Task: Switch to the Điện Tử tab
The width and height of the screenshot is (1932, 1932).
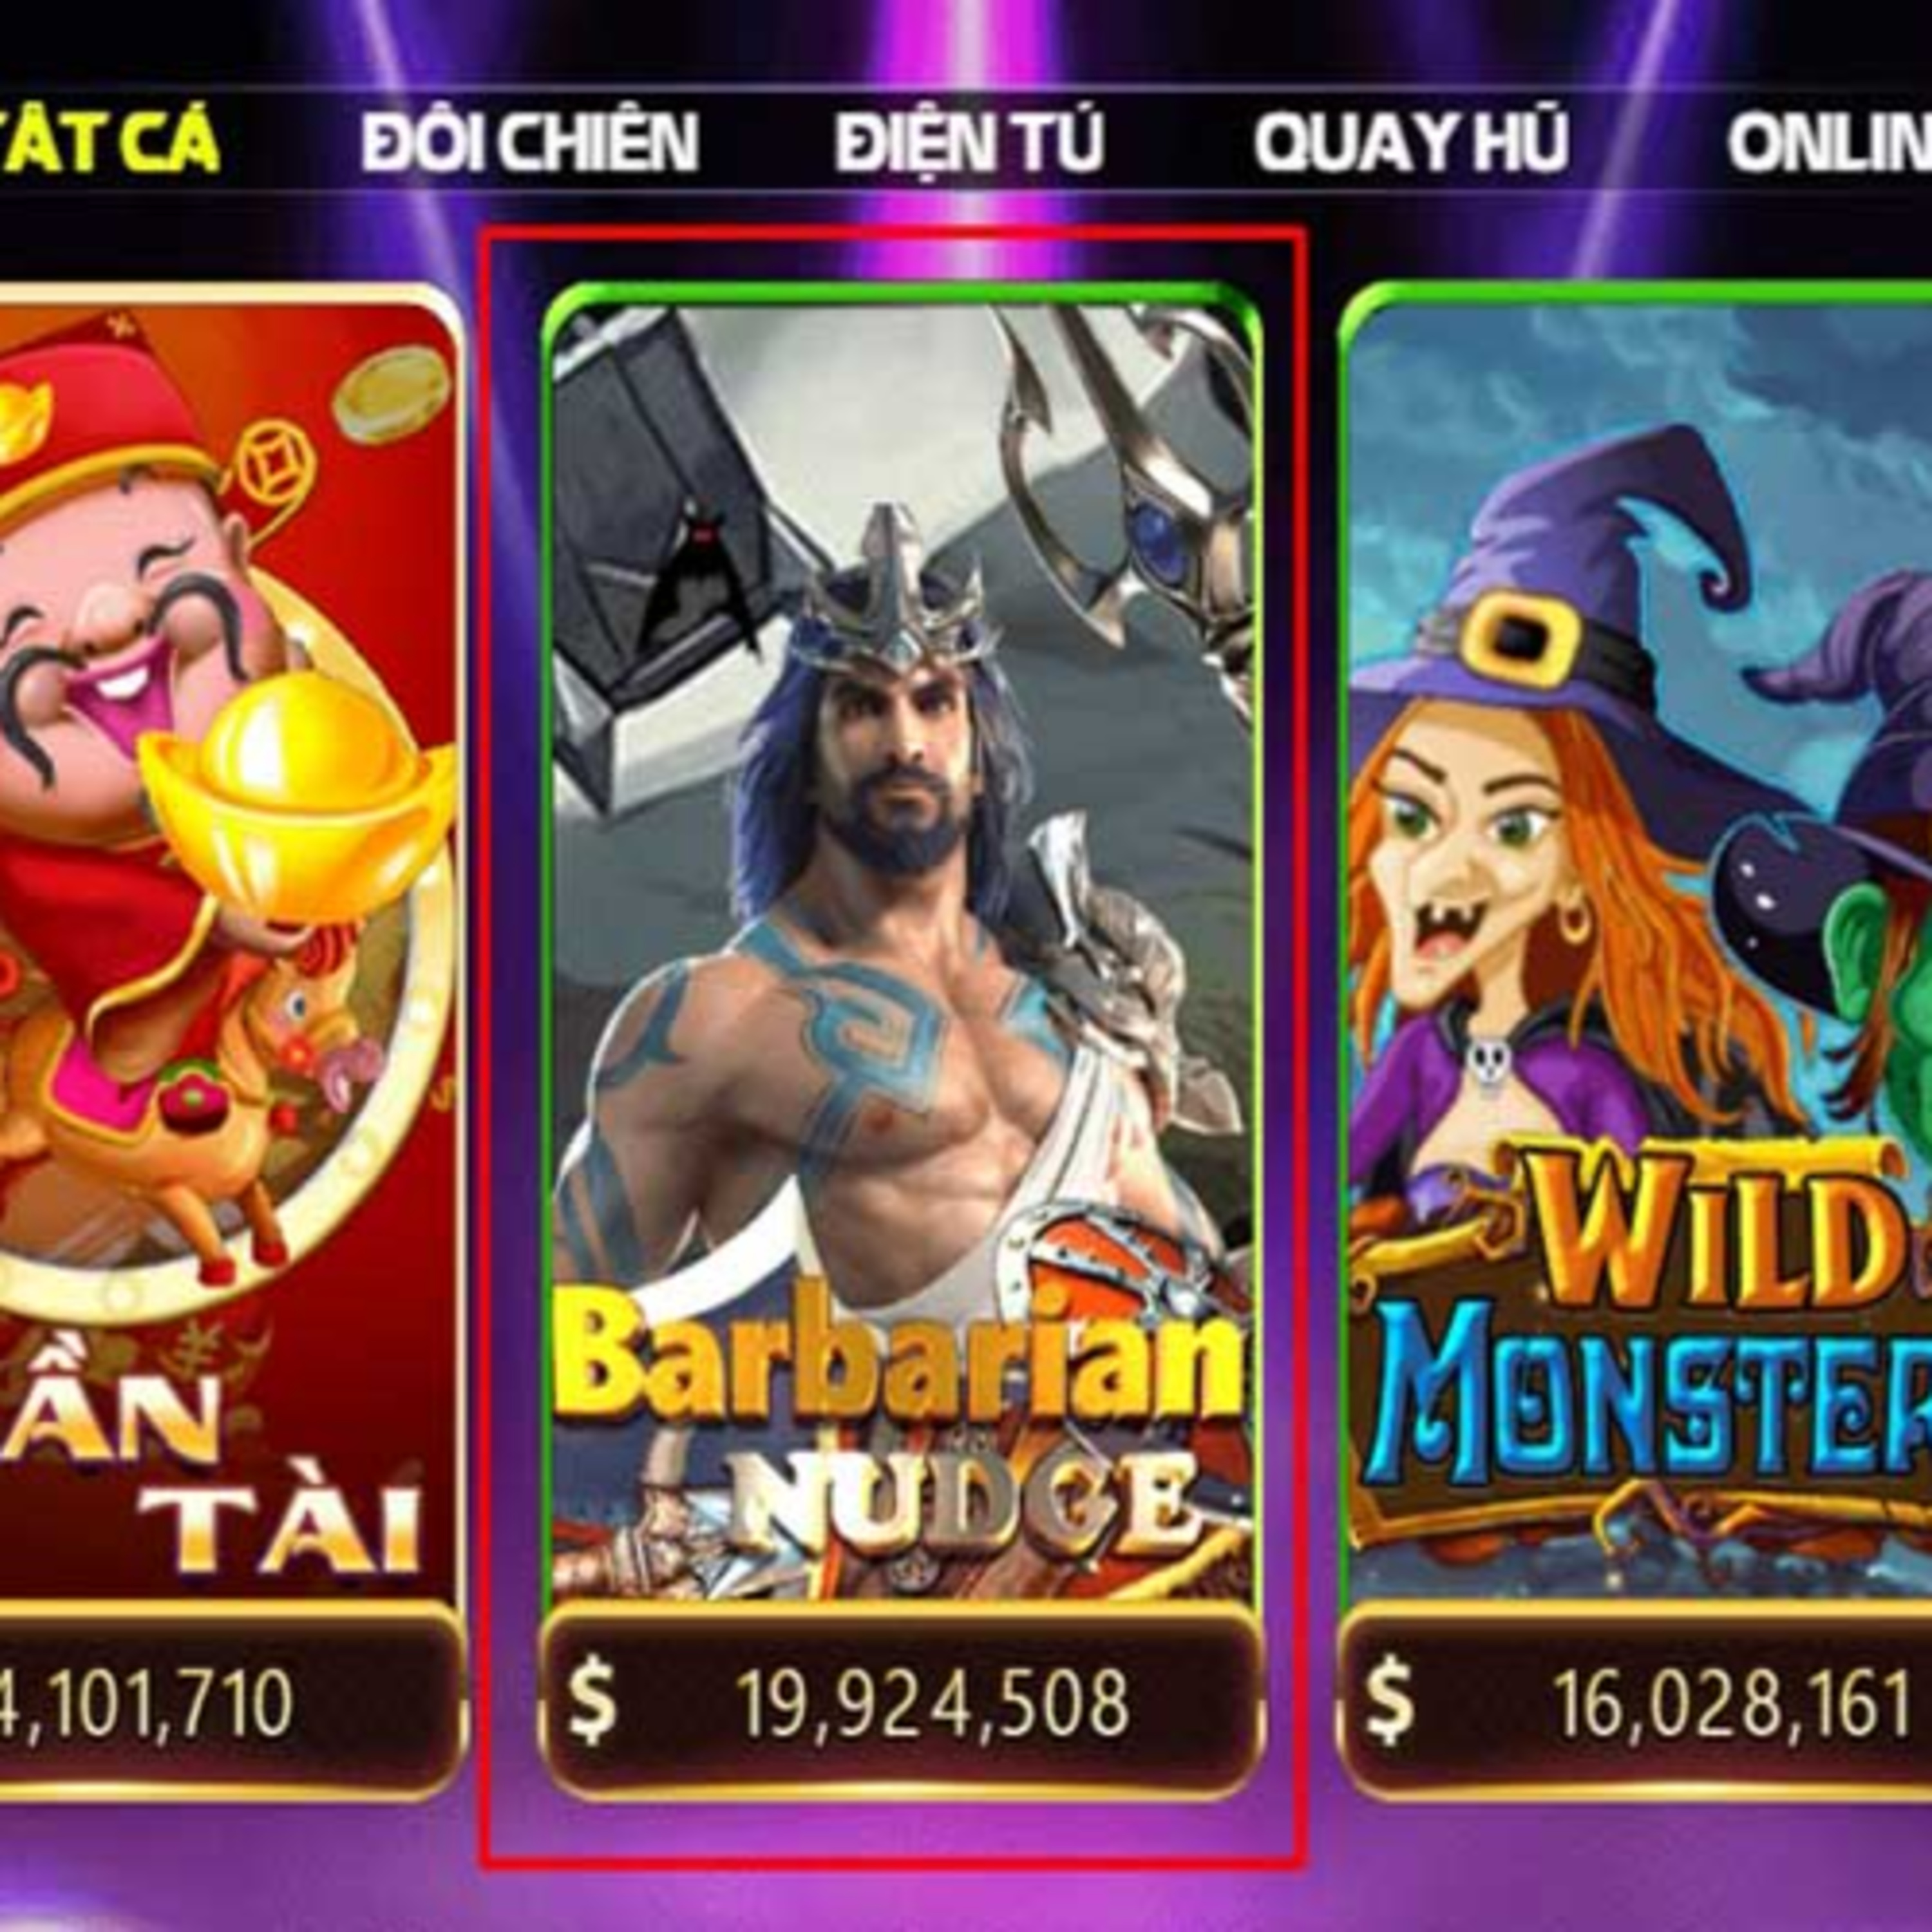Action: tap(969, 142)
